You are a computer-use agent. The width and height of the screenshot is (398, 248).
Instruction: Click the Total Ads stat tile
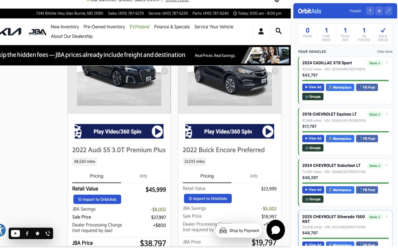click(345, 34)
